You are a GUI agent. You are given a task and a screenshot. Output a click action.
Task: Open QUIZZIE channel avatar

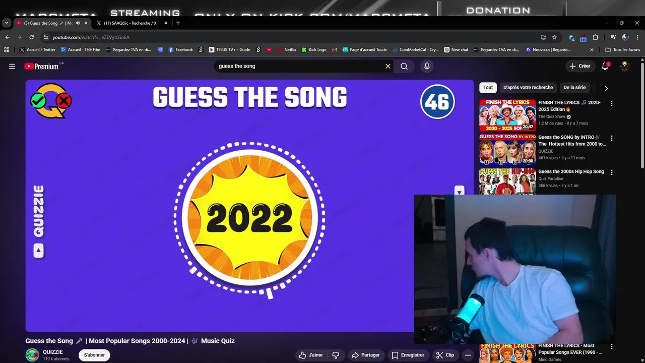pos(32,355)
